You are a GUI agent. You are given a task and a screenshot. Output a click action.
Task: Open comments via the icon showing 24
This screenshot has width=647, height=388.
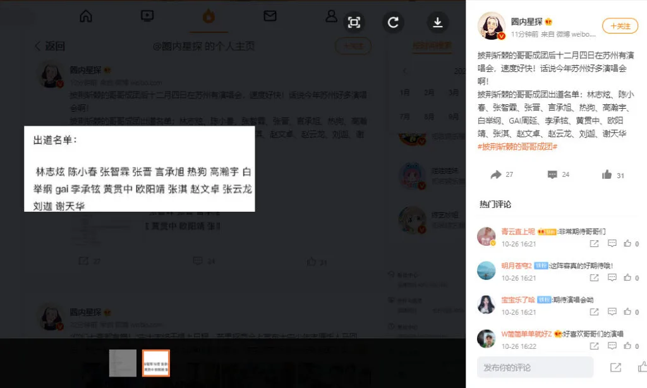[x=552, y=174]
